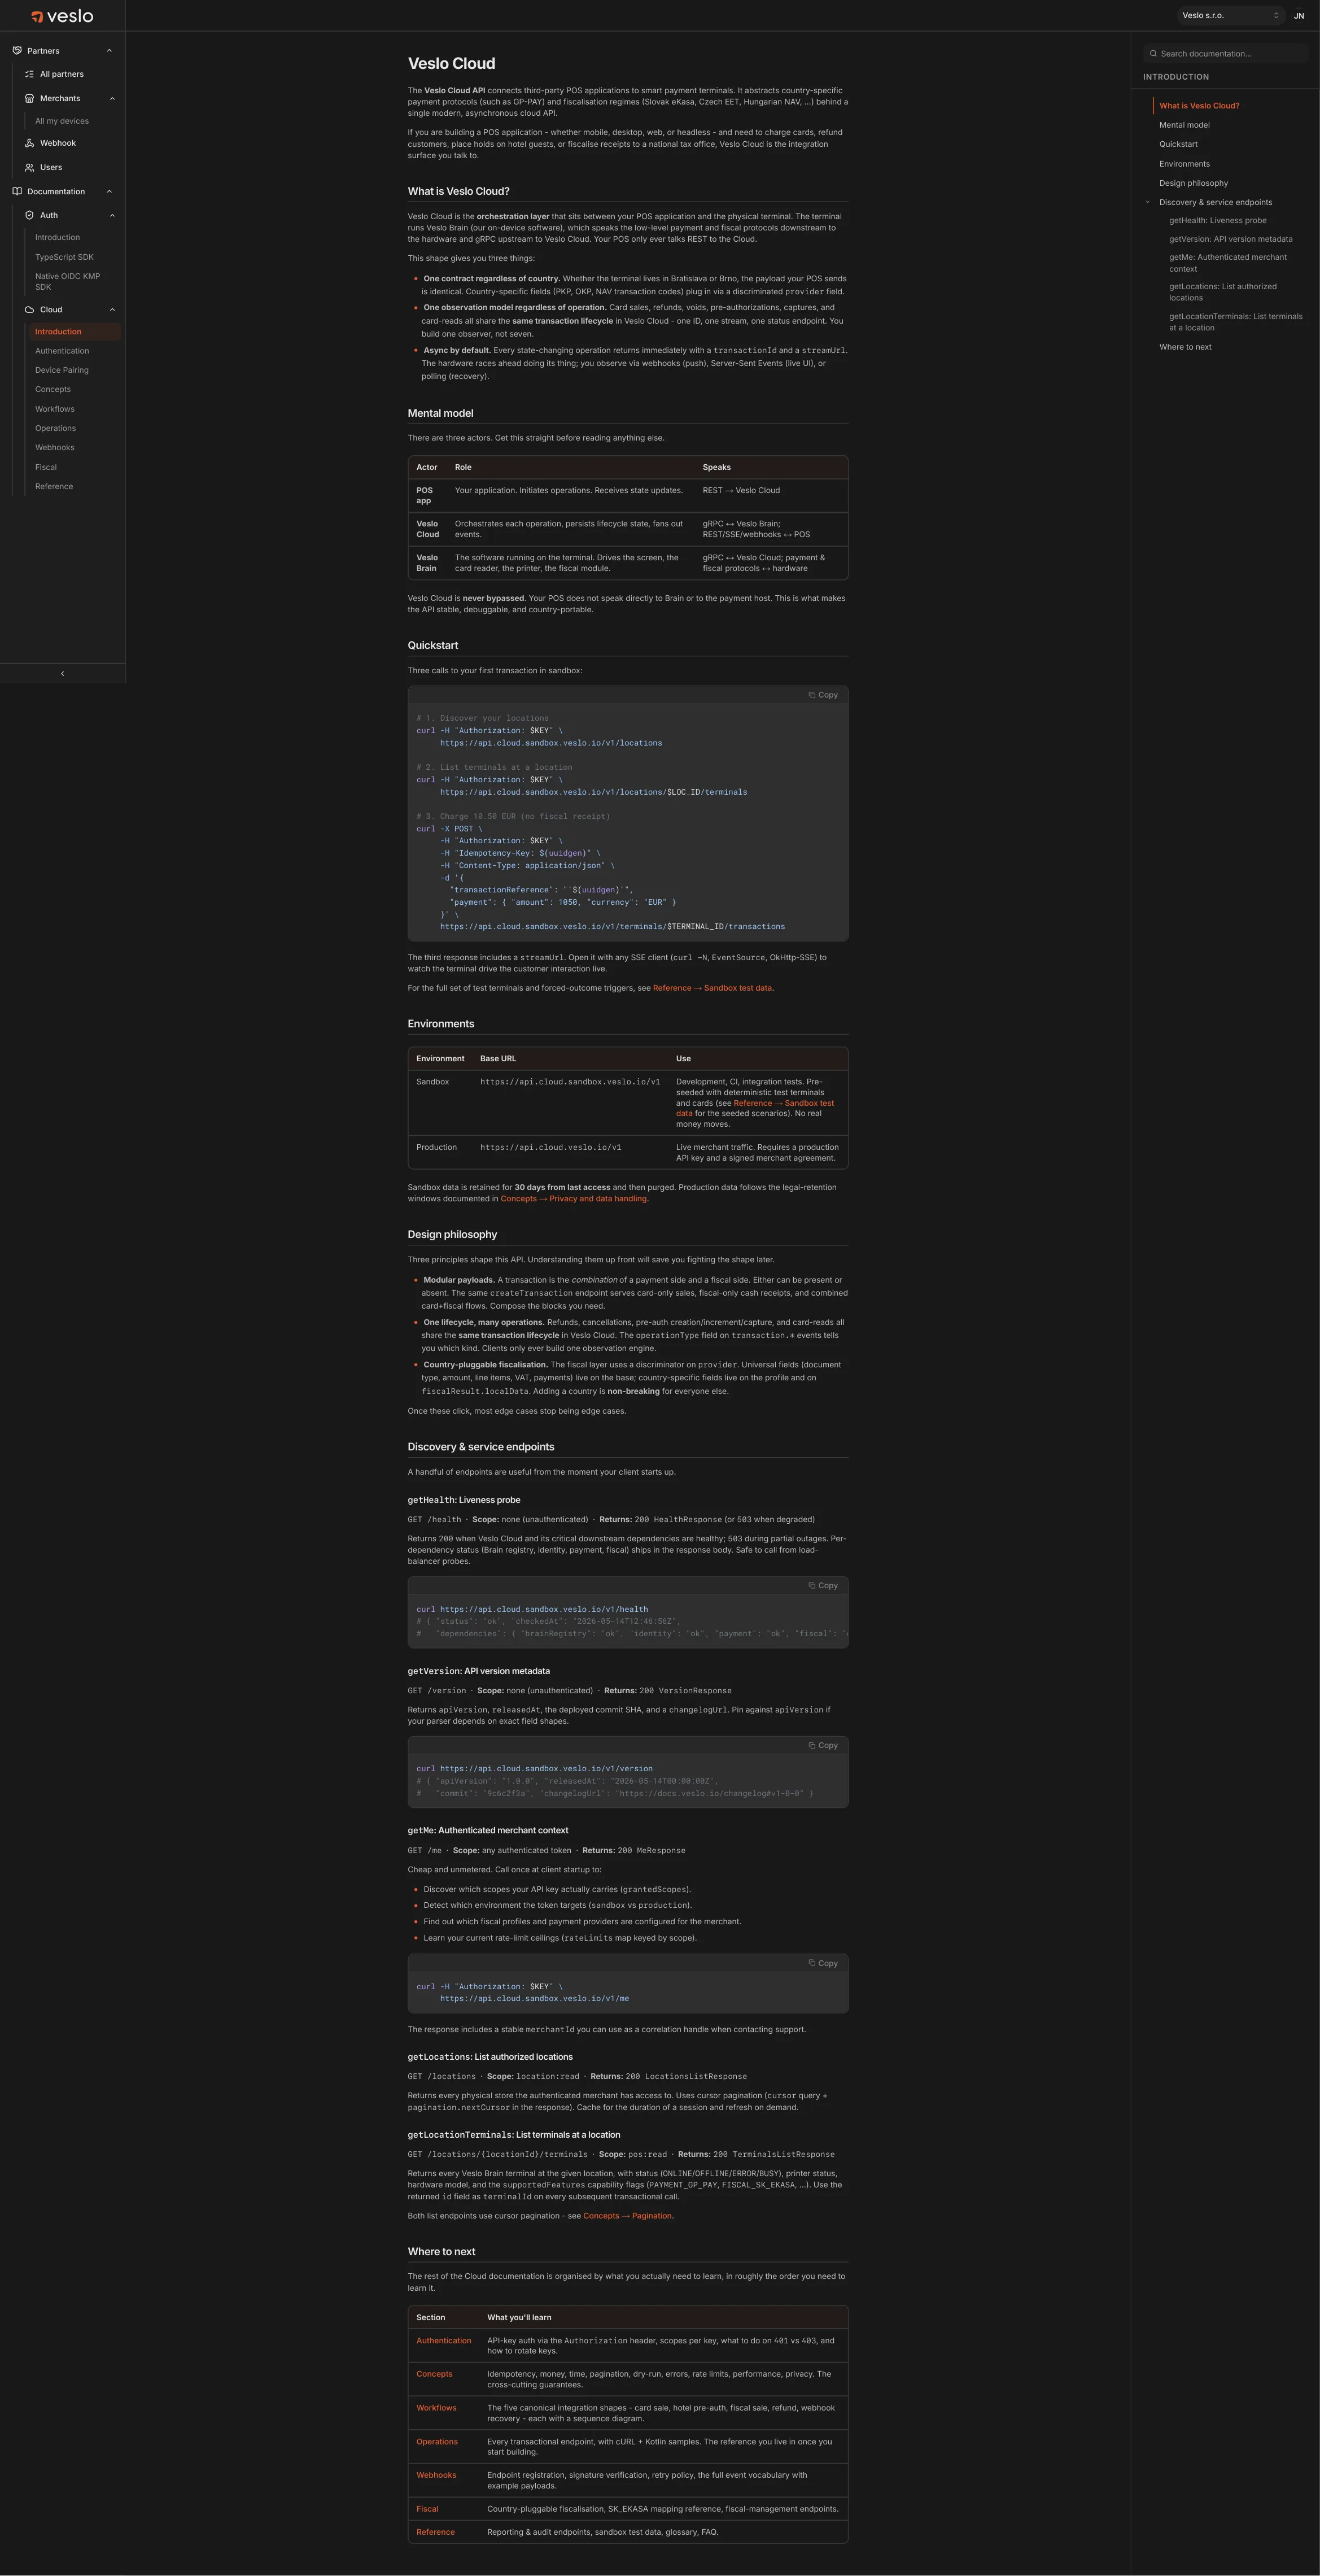Click the Merchants storefront icon

(30, 98)
